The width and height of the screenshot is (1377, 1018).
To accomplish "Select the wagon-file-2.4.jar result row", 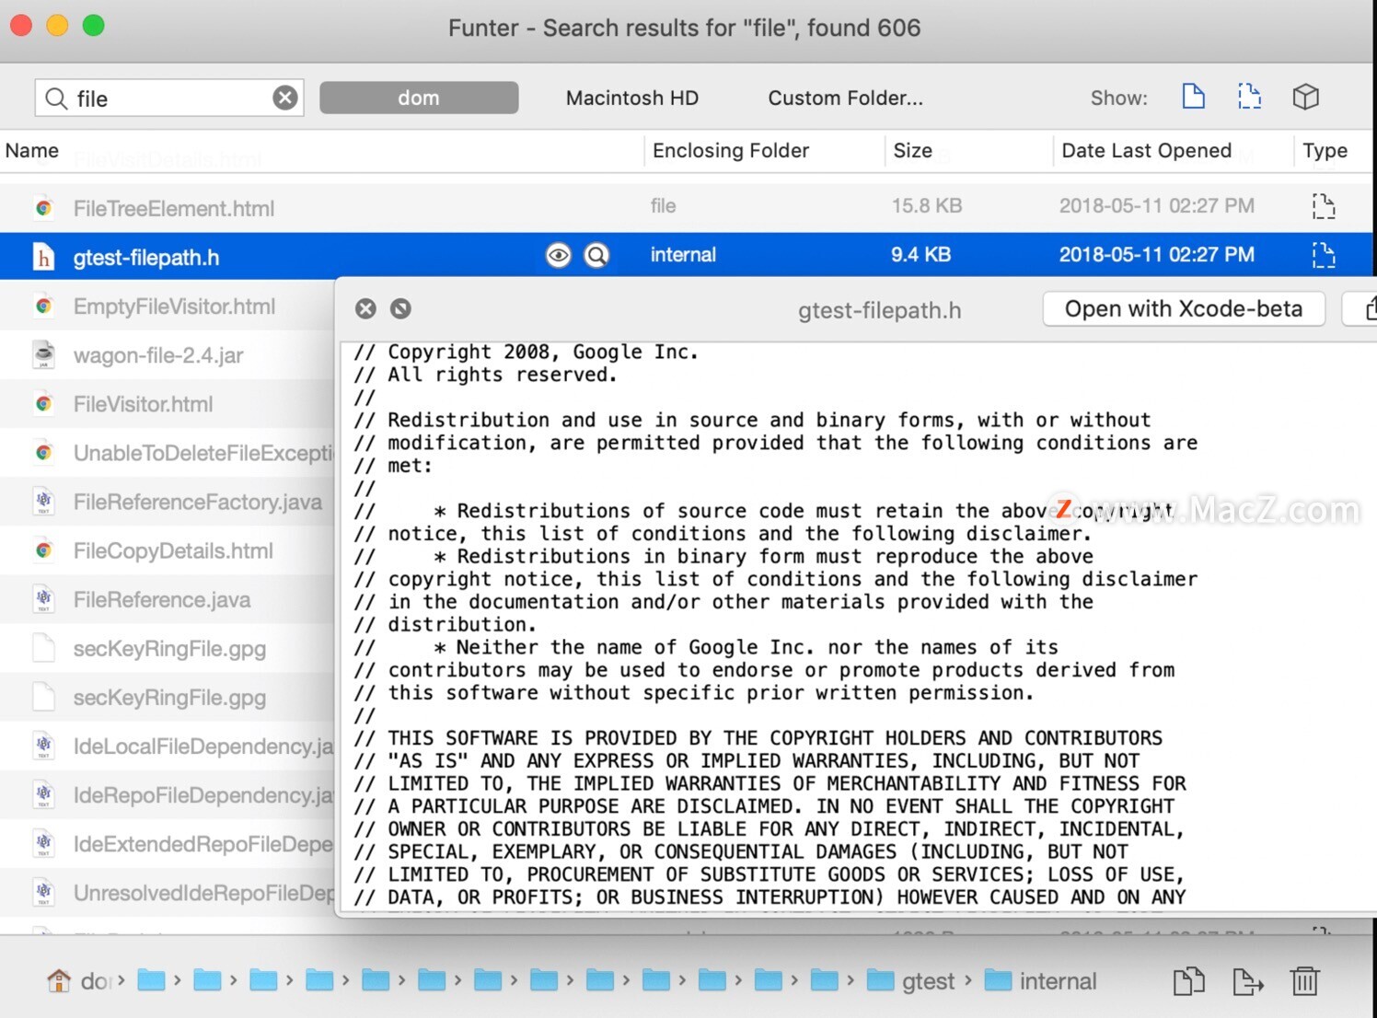I will (x=168, y=355).
